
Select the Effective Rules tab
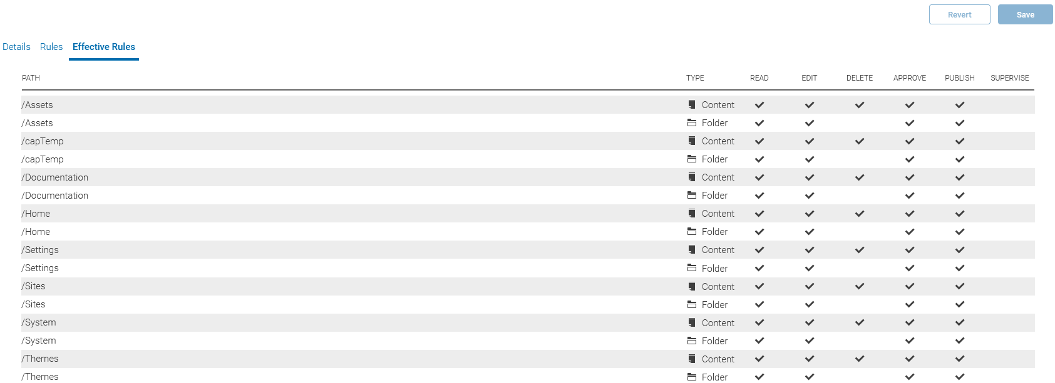point(104,47)
